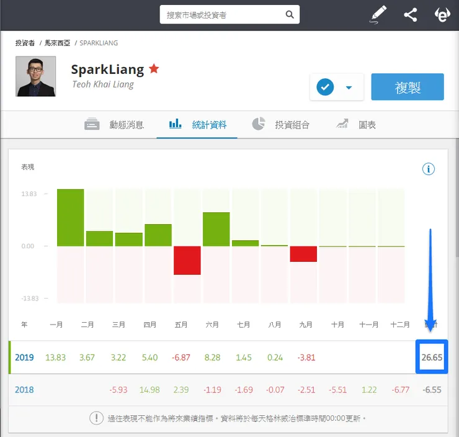Click 2018 April value 14.98

(149, 390)
